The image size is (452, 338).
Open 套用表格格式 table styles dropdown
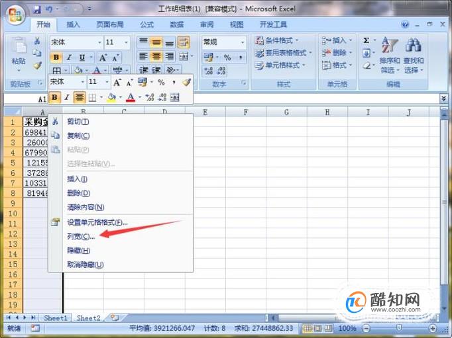click(x=284, y=53)
